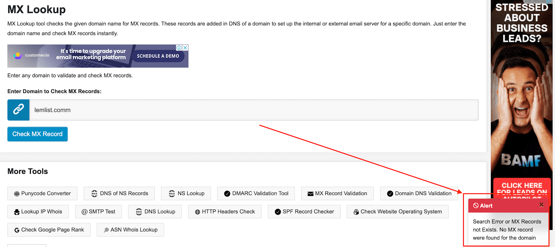This screenshot has width=555, height=247.
Task: Close the customer.io ad banner
Action: pos(186,47)
